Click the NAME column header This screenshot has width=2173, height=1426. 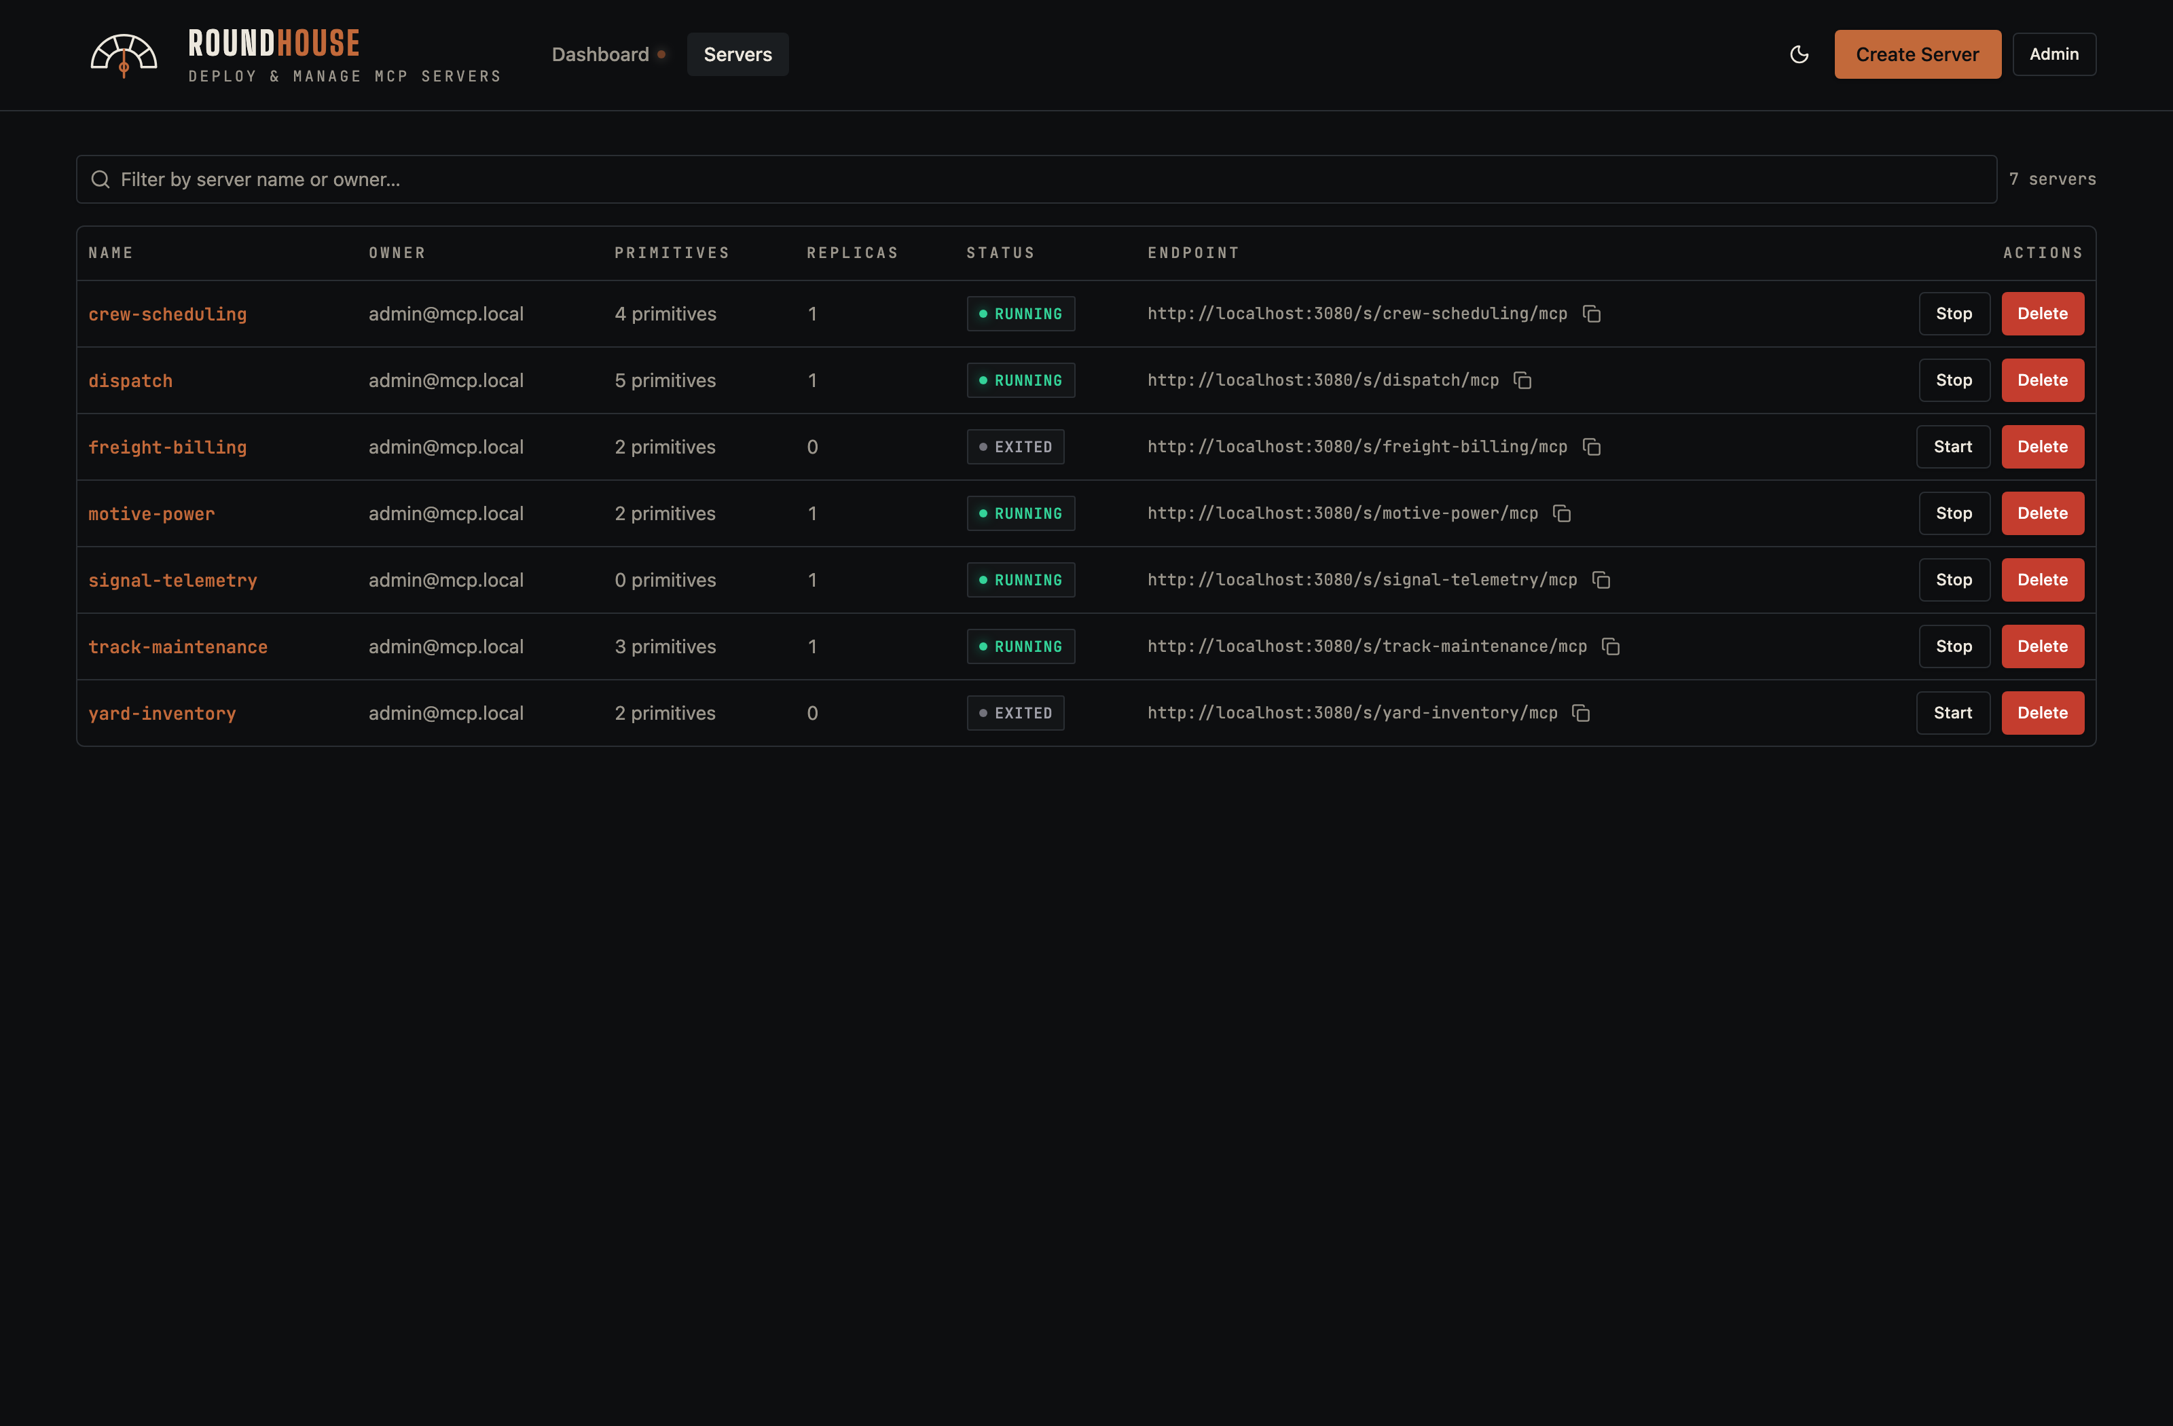pos(111,253)
